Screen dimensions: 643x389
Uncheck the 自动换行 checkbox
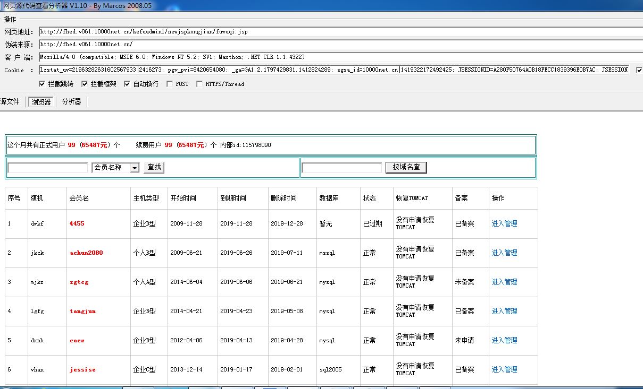click(127, 84)
